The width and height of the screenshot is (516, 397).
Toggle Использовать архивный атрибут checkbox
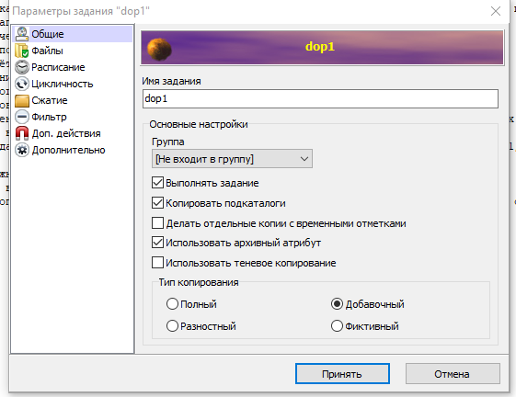(x=157, y=243)
